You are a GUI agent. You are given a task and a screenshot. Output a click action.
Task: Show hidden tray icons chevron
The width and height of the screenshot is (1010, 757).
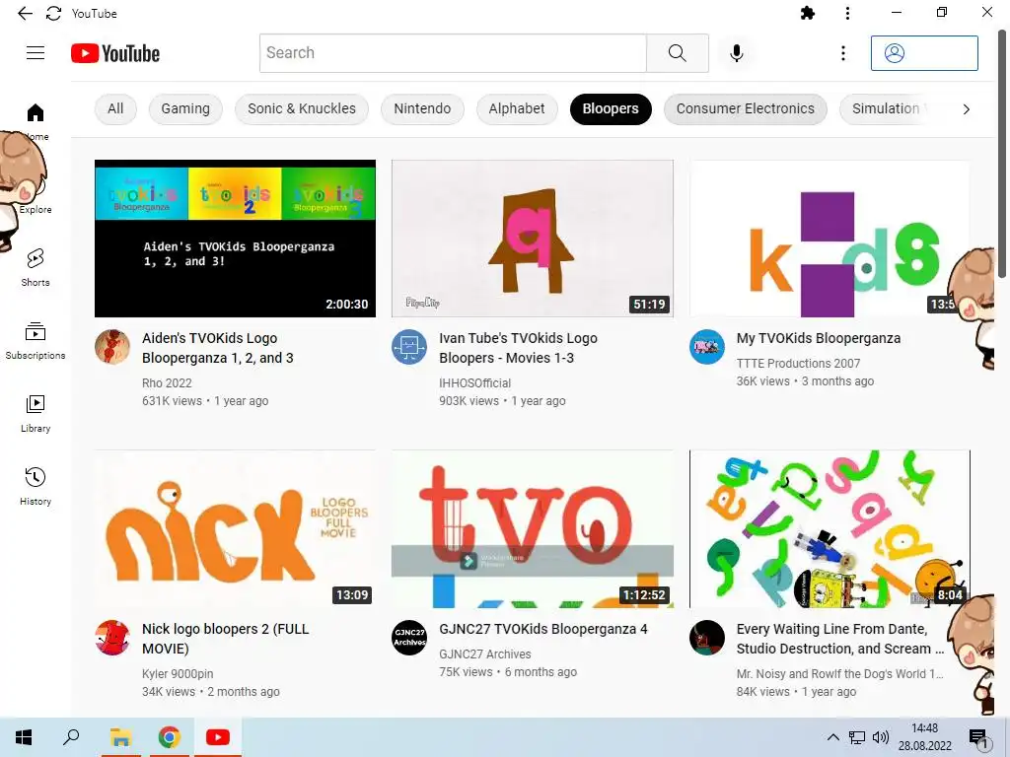(832, 737)
